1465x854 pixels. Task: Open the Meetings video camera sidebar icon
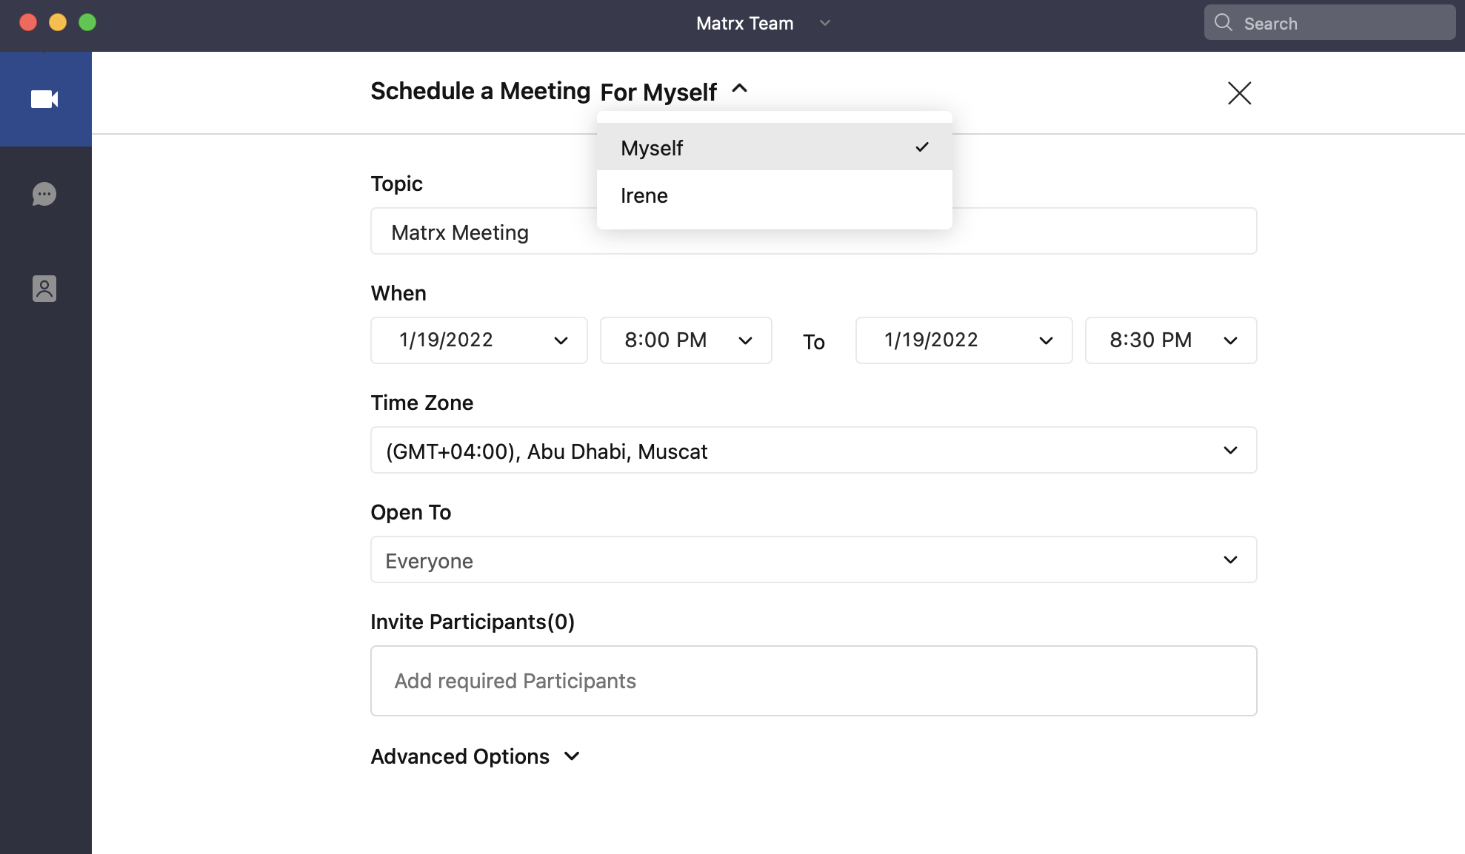click(44, 99)
